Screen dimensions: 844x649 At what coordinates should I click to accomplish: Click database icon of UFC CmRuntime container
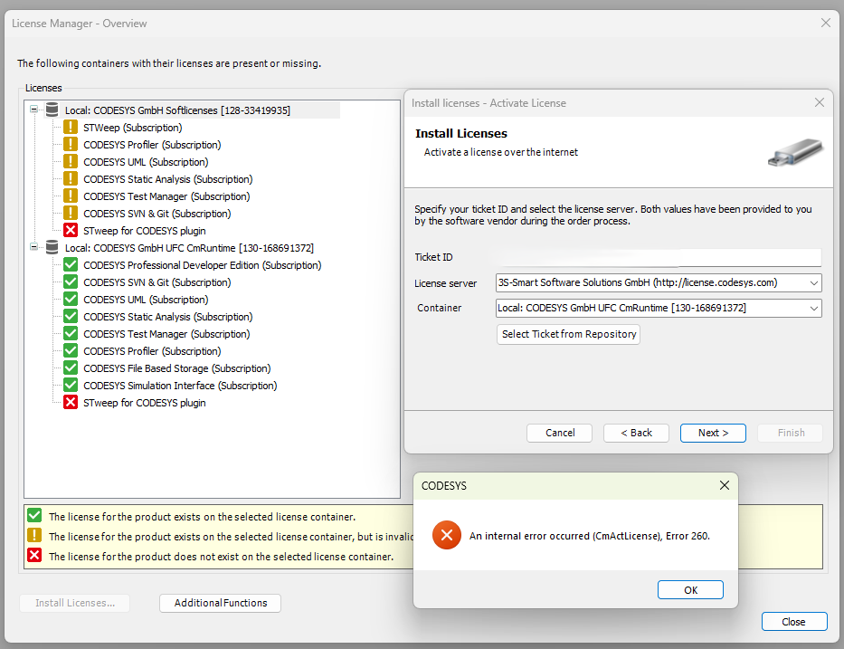pyautogui.click(x=52, y=248)
